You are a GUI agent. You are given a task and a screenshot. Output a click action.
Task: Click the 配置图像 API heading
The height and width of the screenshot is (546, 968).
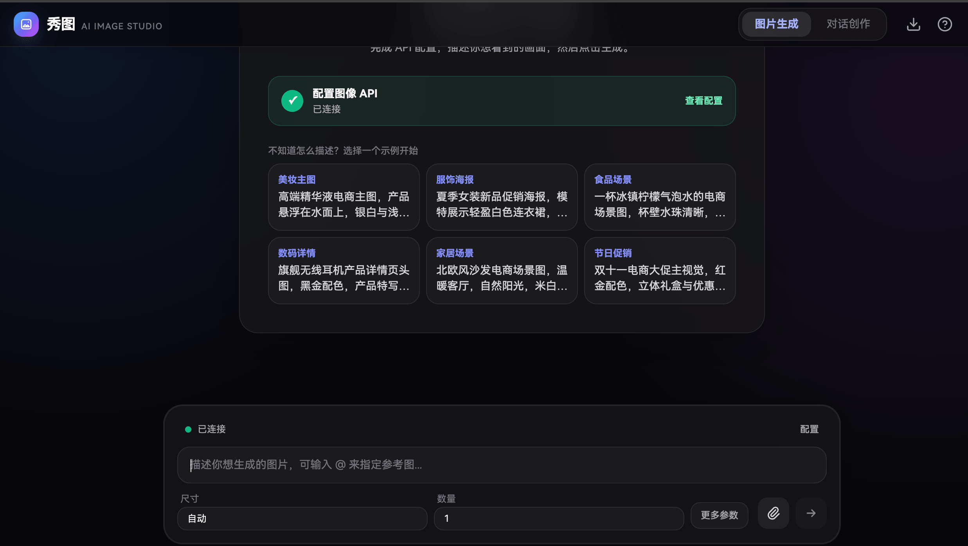coord(345,93)
